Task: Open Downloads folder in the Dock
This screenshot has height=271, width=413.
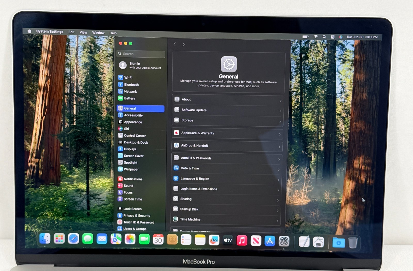Action: 339,243
